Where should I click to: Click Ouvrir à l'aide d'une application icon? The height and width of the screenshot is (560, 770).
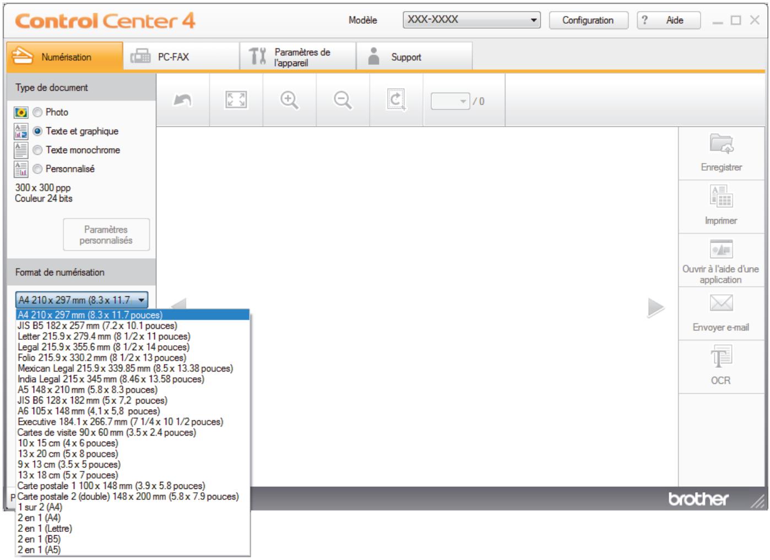[721, 249]
